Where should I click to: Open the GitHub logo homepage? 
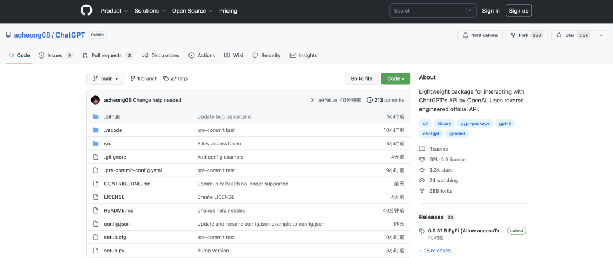[x=86, y=11]
